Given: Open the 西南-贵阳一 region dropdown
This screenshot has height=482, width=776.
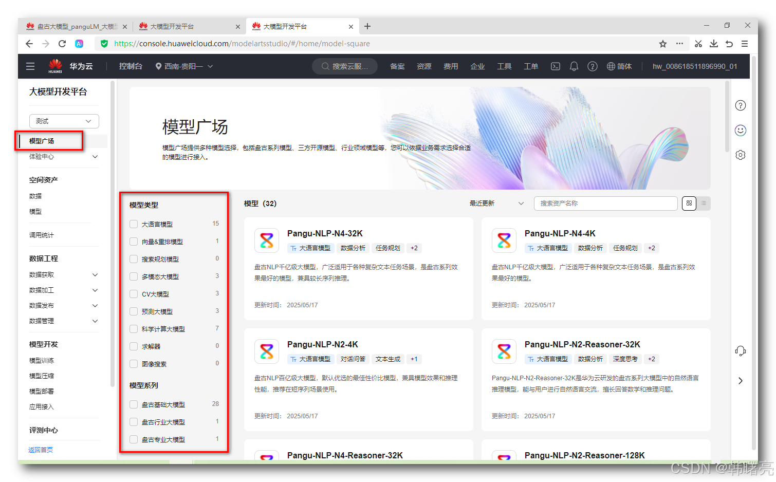Looking at the screenshot, I should 184,66.
